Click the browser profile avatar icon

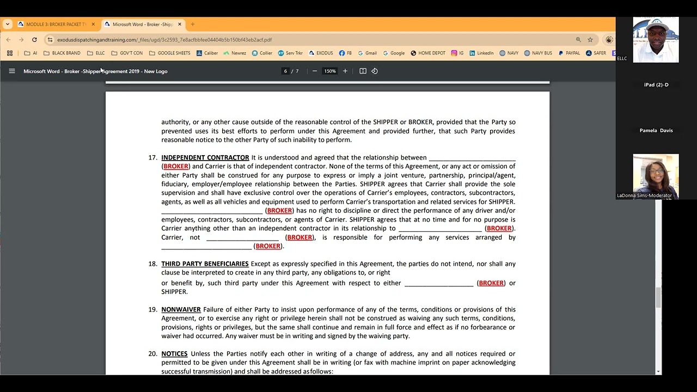(x=609, y=39)
